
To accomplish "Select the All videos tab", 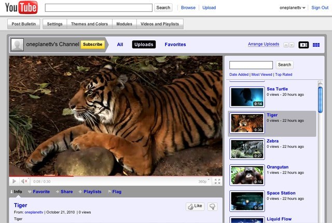I will (x=120, y=45).
